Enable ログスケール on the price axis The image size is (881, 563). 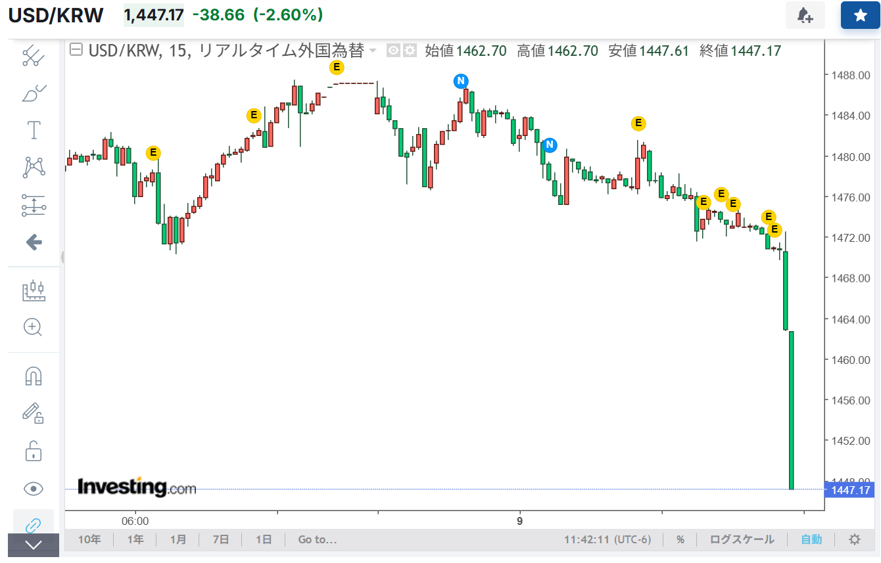click(742, 539)
